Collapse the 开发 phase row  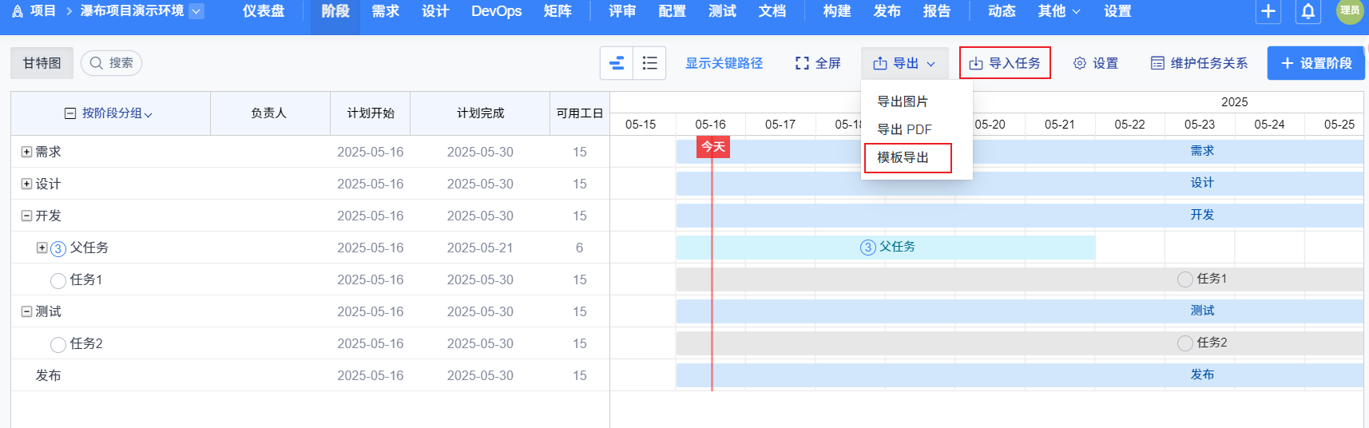[x=26, y=216]
